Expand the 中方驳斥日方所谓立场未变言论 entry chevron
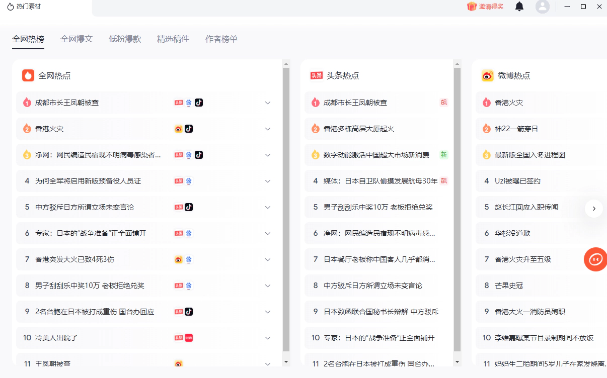Image resolution: width=607 pixels, height=378 pixels. (268, 207)
